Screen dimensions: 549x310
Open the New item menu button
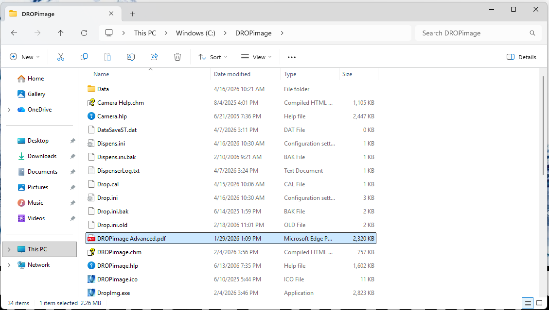pos(25,57)
